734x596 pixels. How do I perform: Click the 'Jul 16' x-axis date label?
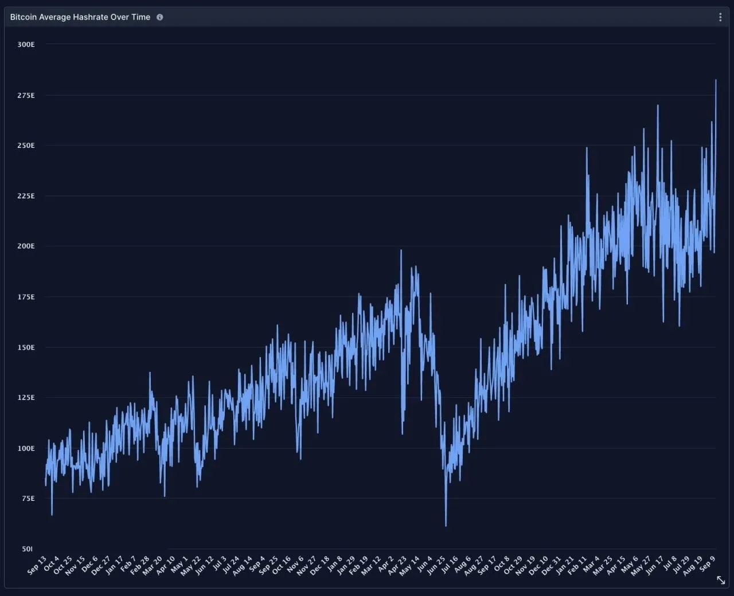click(x=449, y=565)
